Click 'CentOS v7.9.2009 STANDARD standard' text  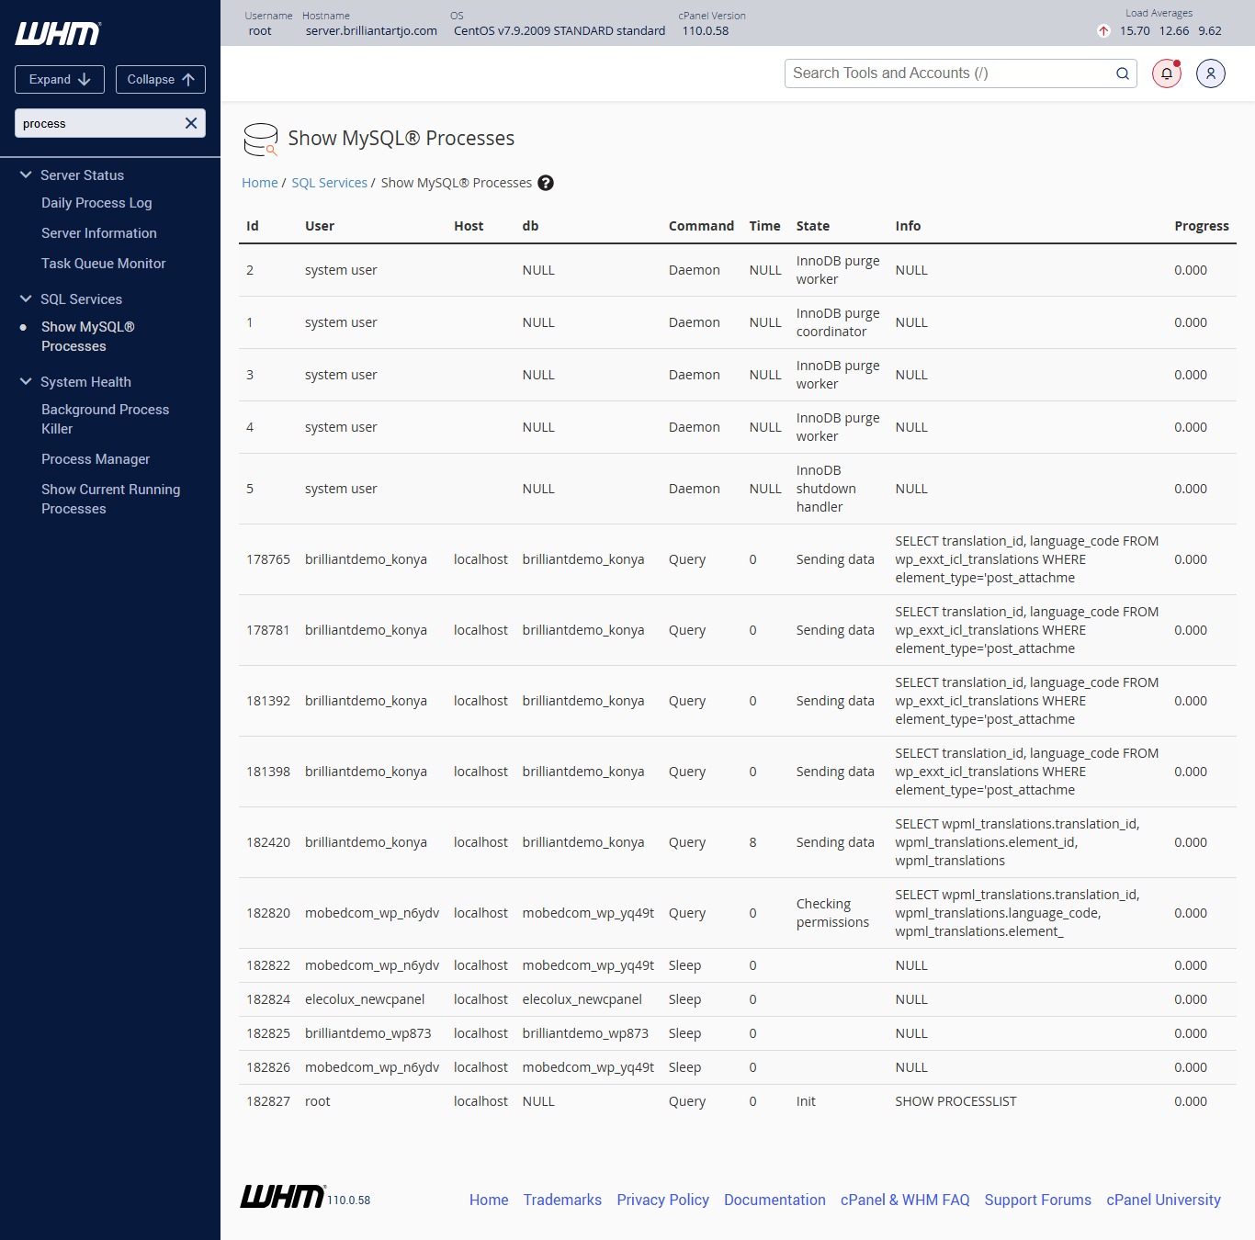pos(560,30)
